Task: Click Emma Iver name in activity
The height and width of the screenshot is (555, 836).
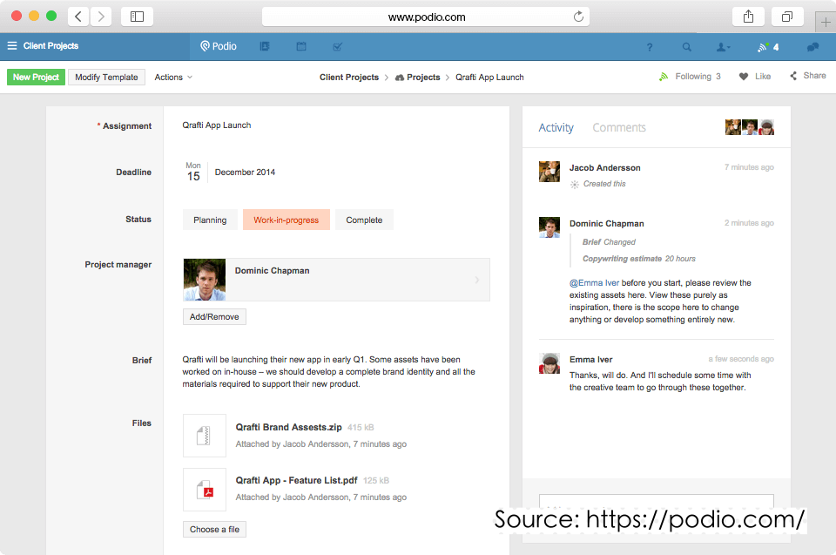Action: pos(590,360)
